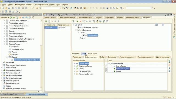Click Конфигурация panel vertical scrollbar up arrow

41,21
